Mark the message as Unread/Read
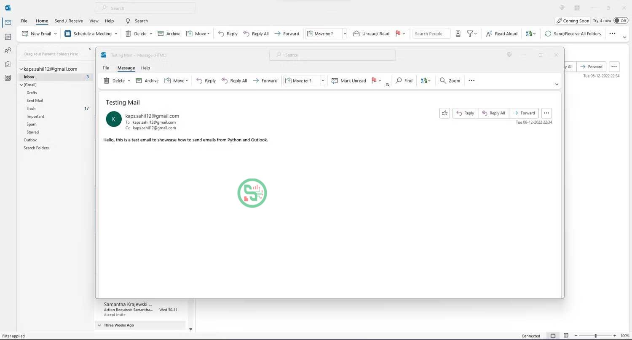The width and height of the screenshot is (632, 340). click(x=371, y=33)
